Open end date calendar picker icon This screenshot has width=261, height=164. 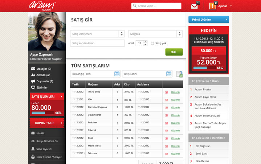tap(169, 74)
